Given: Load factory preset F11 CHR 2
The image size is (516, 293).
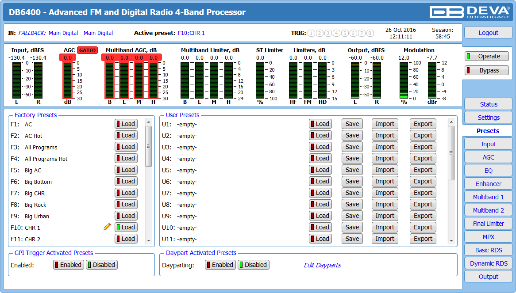Looking at the screenshot, I should point(126,239).
